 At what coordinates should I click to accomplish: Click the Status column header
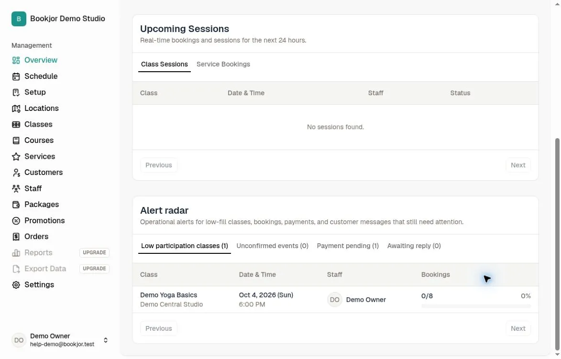460,93
